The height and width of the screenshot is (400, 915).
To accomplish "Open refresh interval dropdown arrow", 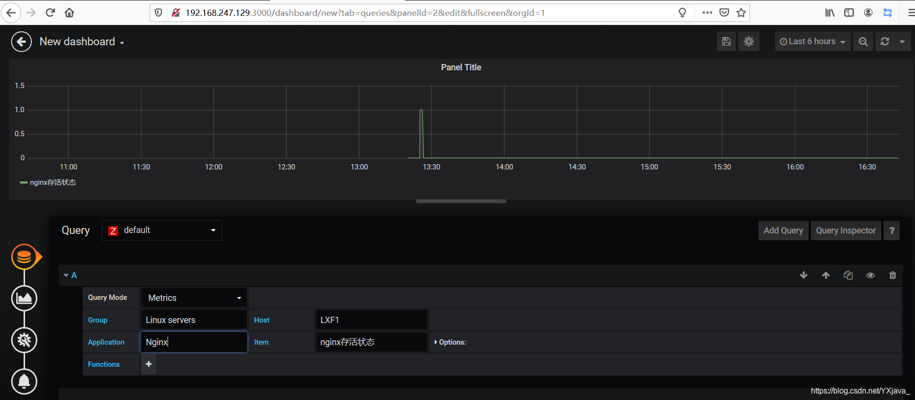I will (902, 41).
